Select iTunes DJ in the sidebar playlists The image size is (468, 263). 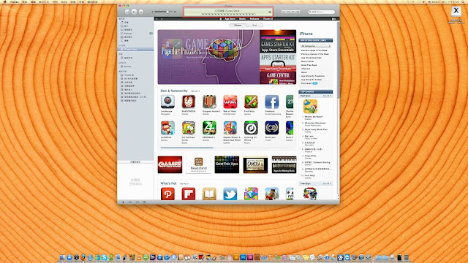pos(129,75)
